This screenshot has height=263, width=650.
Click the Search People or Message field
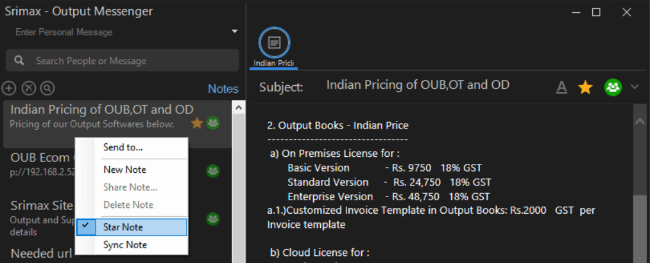coord(123,61)
